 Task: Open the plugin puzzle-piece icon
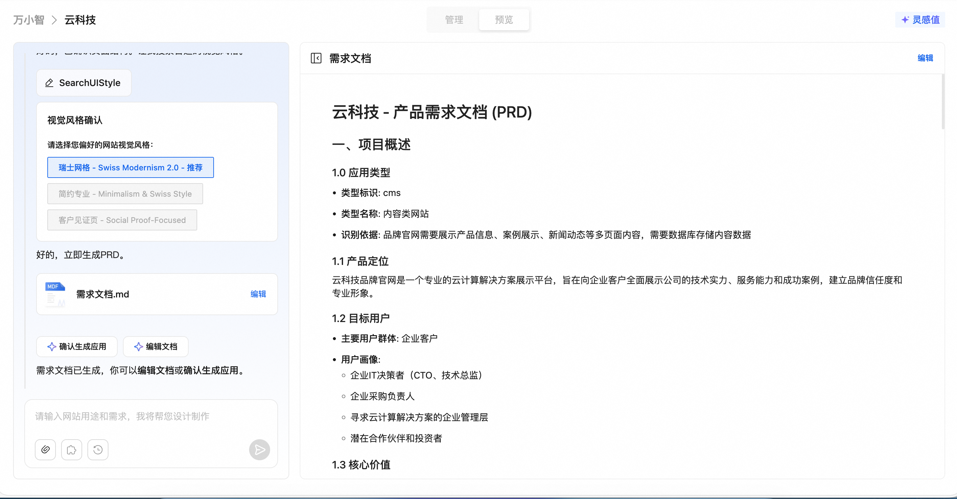point(71,450)
